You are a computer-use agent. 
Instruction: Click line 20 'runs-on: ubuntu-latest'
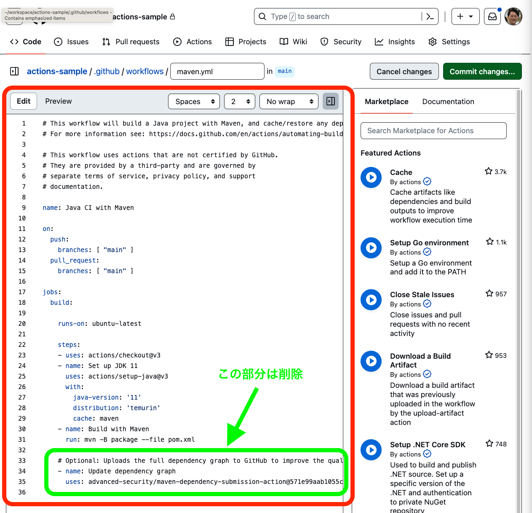click(100, 324)
